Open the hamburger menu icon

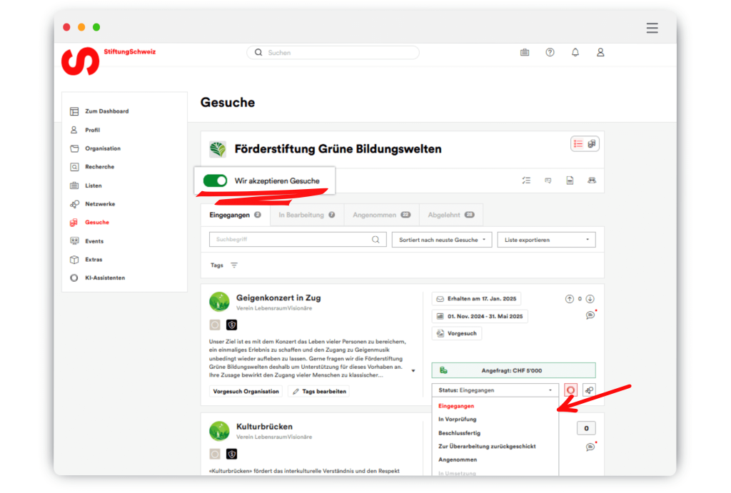[x=652, y=28]
